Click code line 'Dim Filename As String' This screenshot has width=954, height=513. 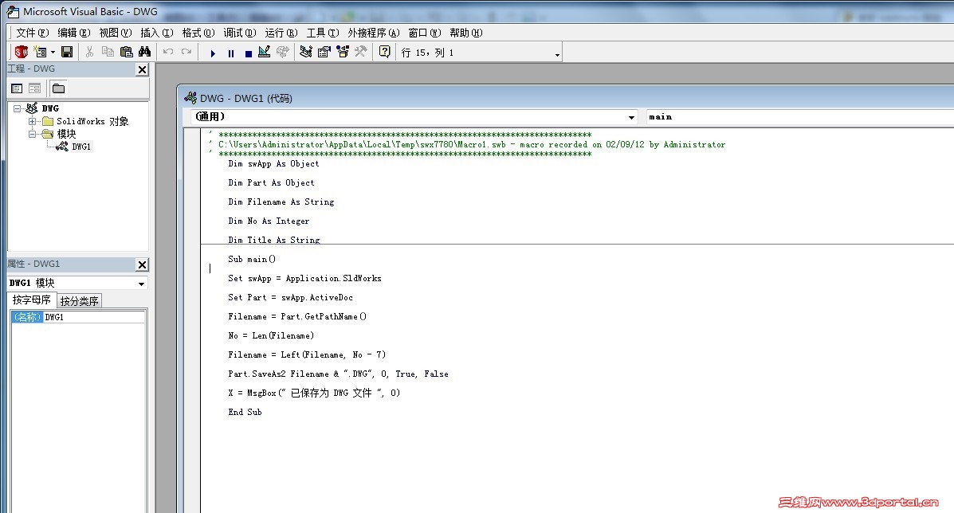pyautogui.click(x=281, y=202)
